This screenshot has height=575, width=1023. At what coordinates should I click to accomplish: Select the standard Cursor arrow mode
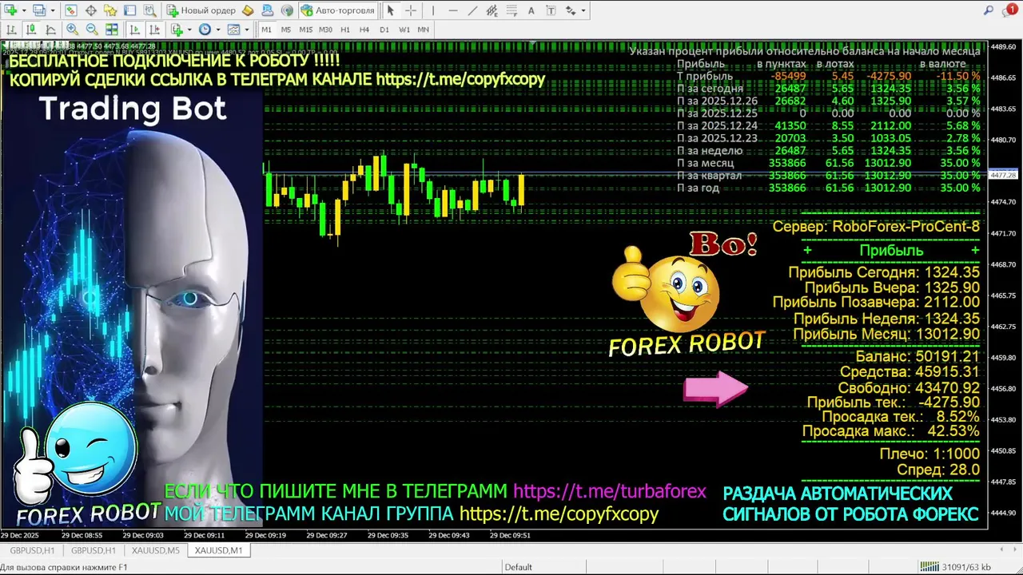tap(390, 10)
